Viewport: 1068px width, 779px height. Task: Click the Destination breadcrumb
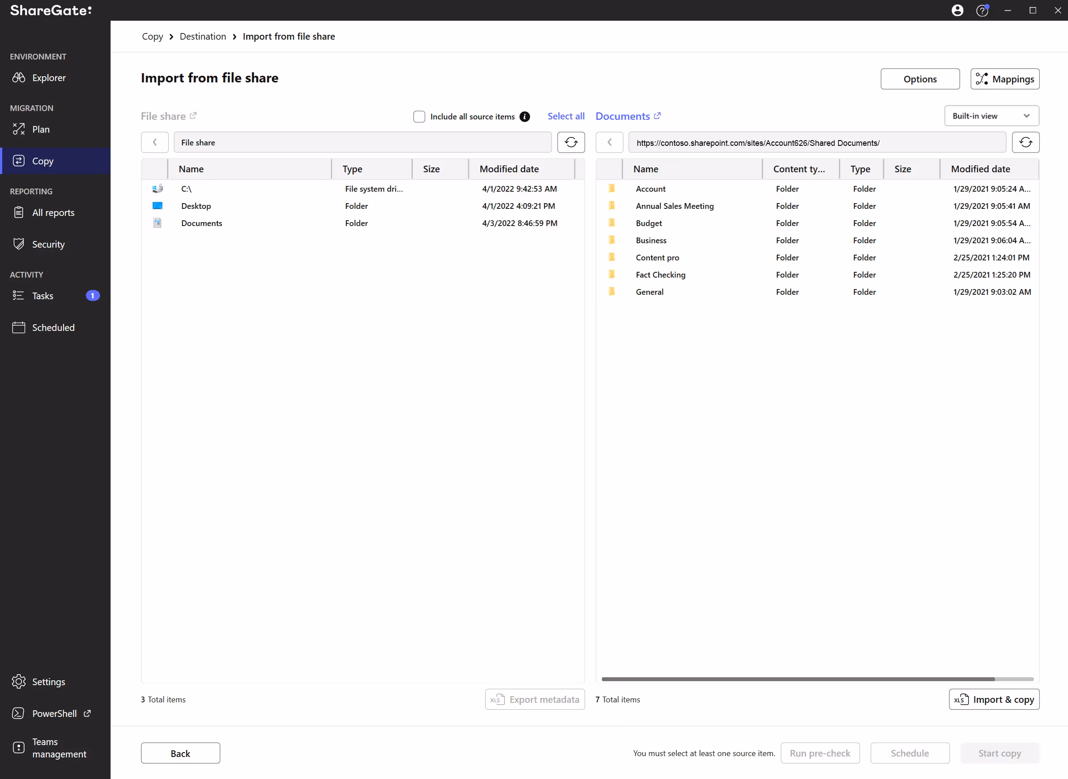click(203, 36)
